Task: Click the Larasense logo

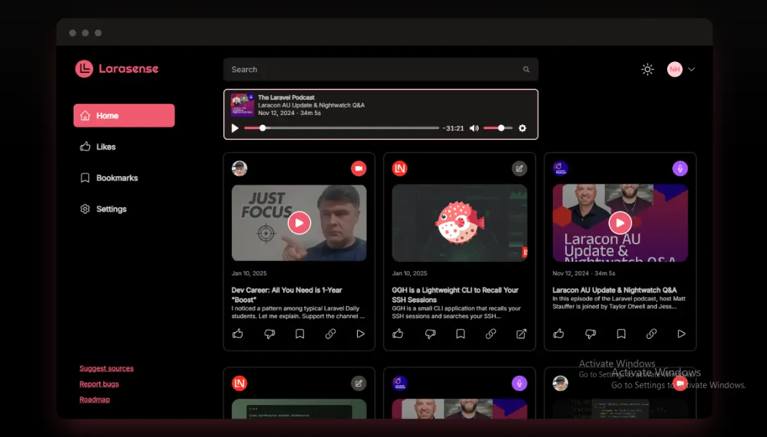Action: click(117, 69)
